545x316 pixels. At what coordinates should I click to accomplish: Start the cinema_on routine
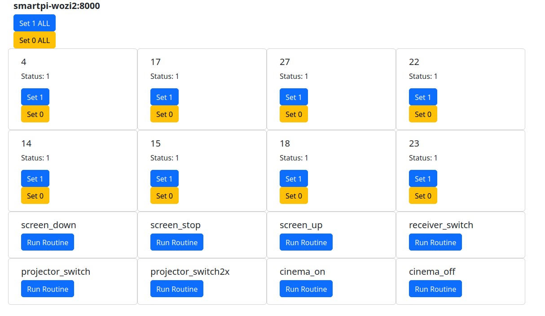pos(306,289)
